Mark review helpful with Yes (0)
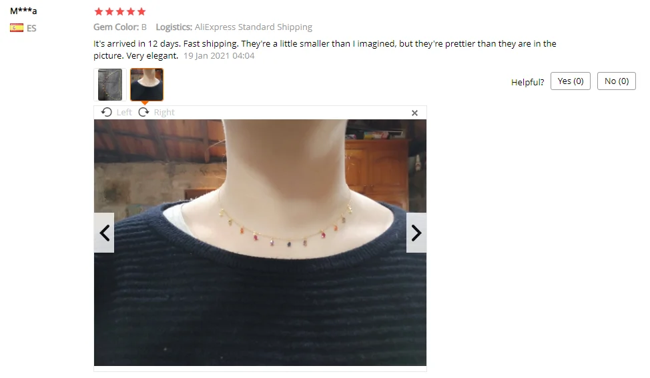Image resolution: width=650 pixels, height=378 pixels. pos(571,81)
